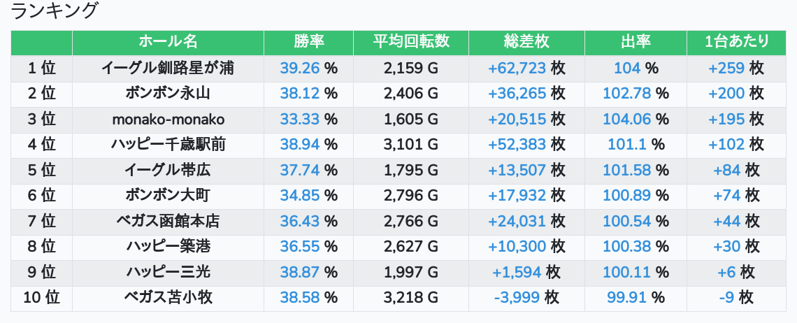This screenshot has height=323, width=797.
Task: Open the +195 per-machine link
Action: [x=726, y=119]
